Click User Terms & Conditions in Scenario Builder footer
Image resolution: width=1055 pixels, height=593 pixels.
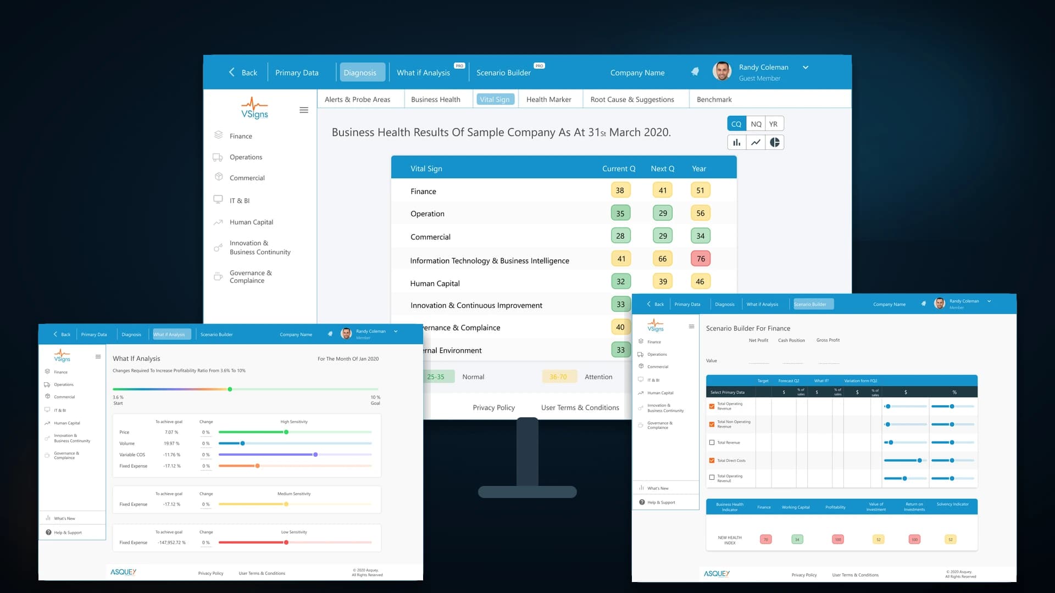click(x=855, y=575)
